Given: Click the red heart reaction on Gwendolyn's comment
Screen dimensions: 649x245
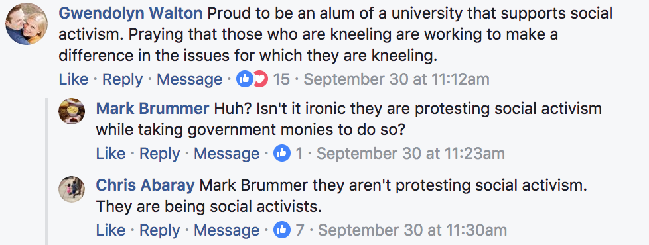Looking at the screenshot, I should pos(261,79).
